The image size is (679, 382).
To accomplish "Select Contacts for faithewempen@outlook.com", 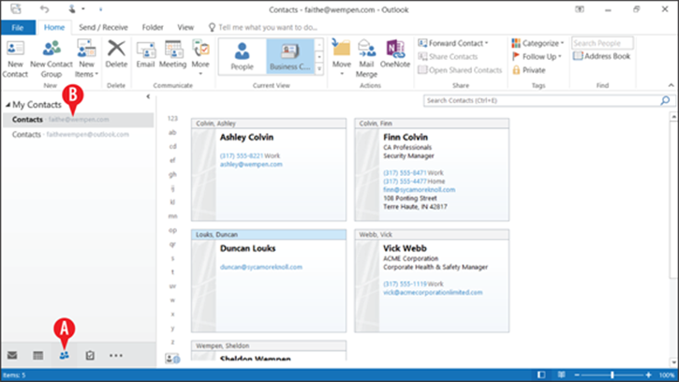I will coord(78,134).
